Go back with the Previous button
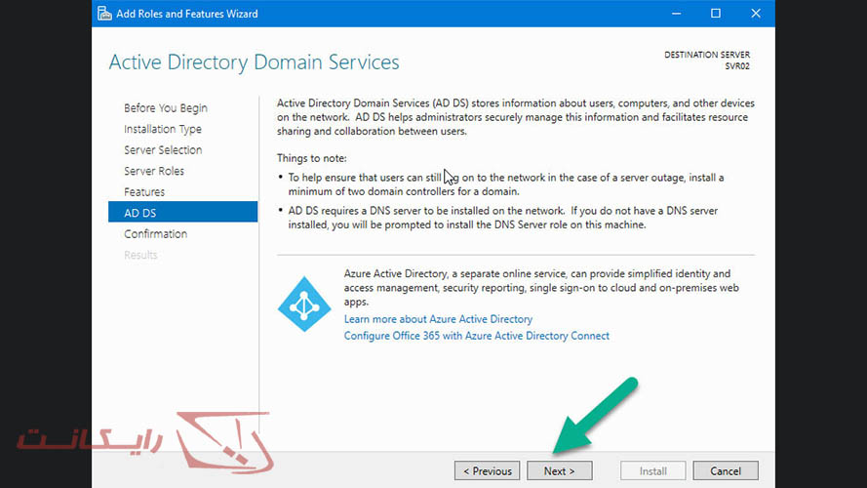Image resolution: width=867 pixels, height=488 pixels. [x=487, y=471]
